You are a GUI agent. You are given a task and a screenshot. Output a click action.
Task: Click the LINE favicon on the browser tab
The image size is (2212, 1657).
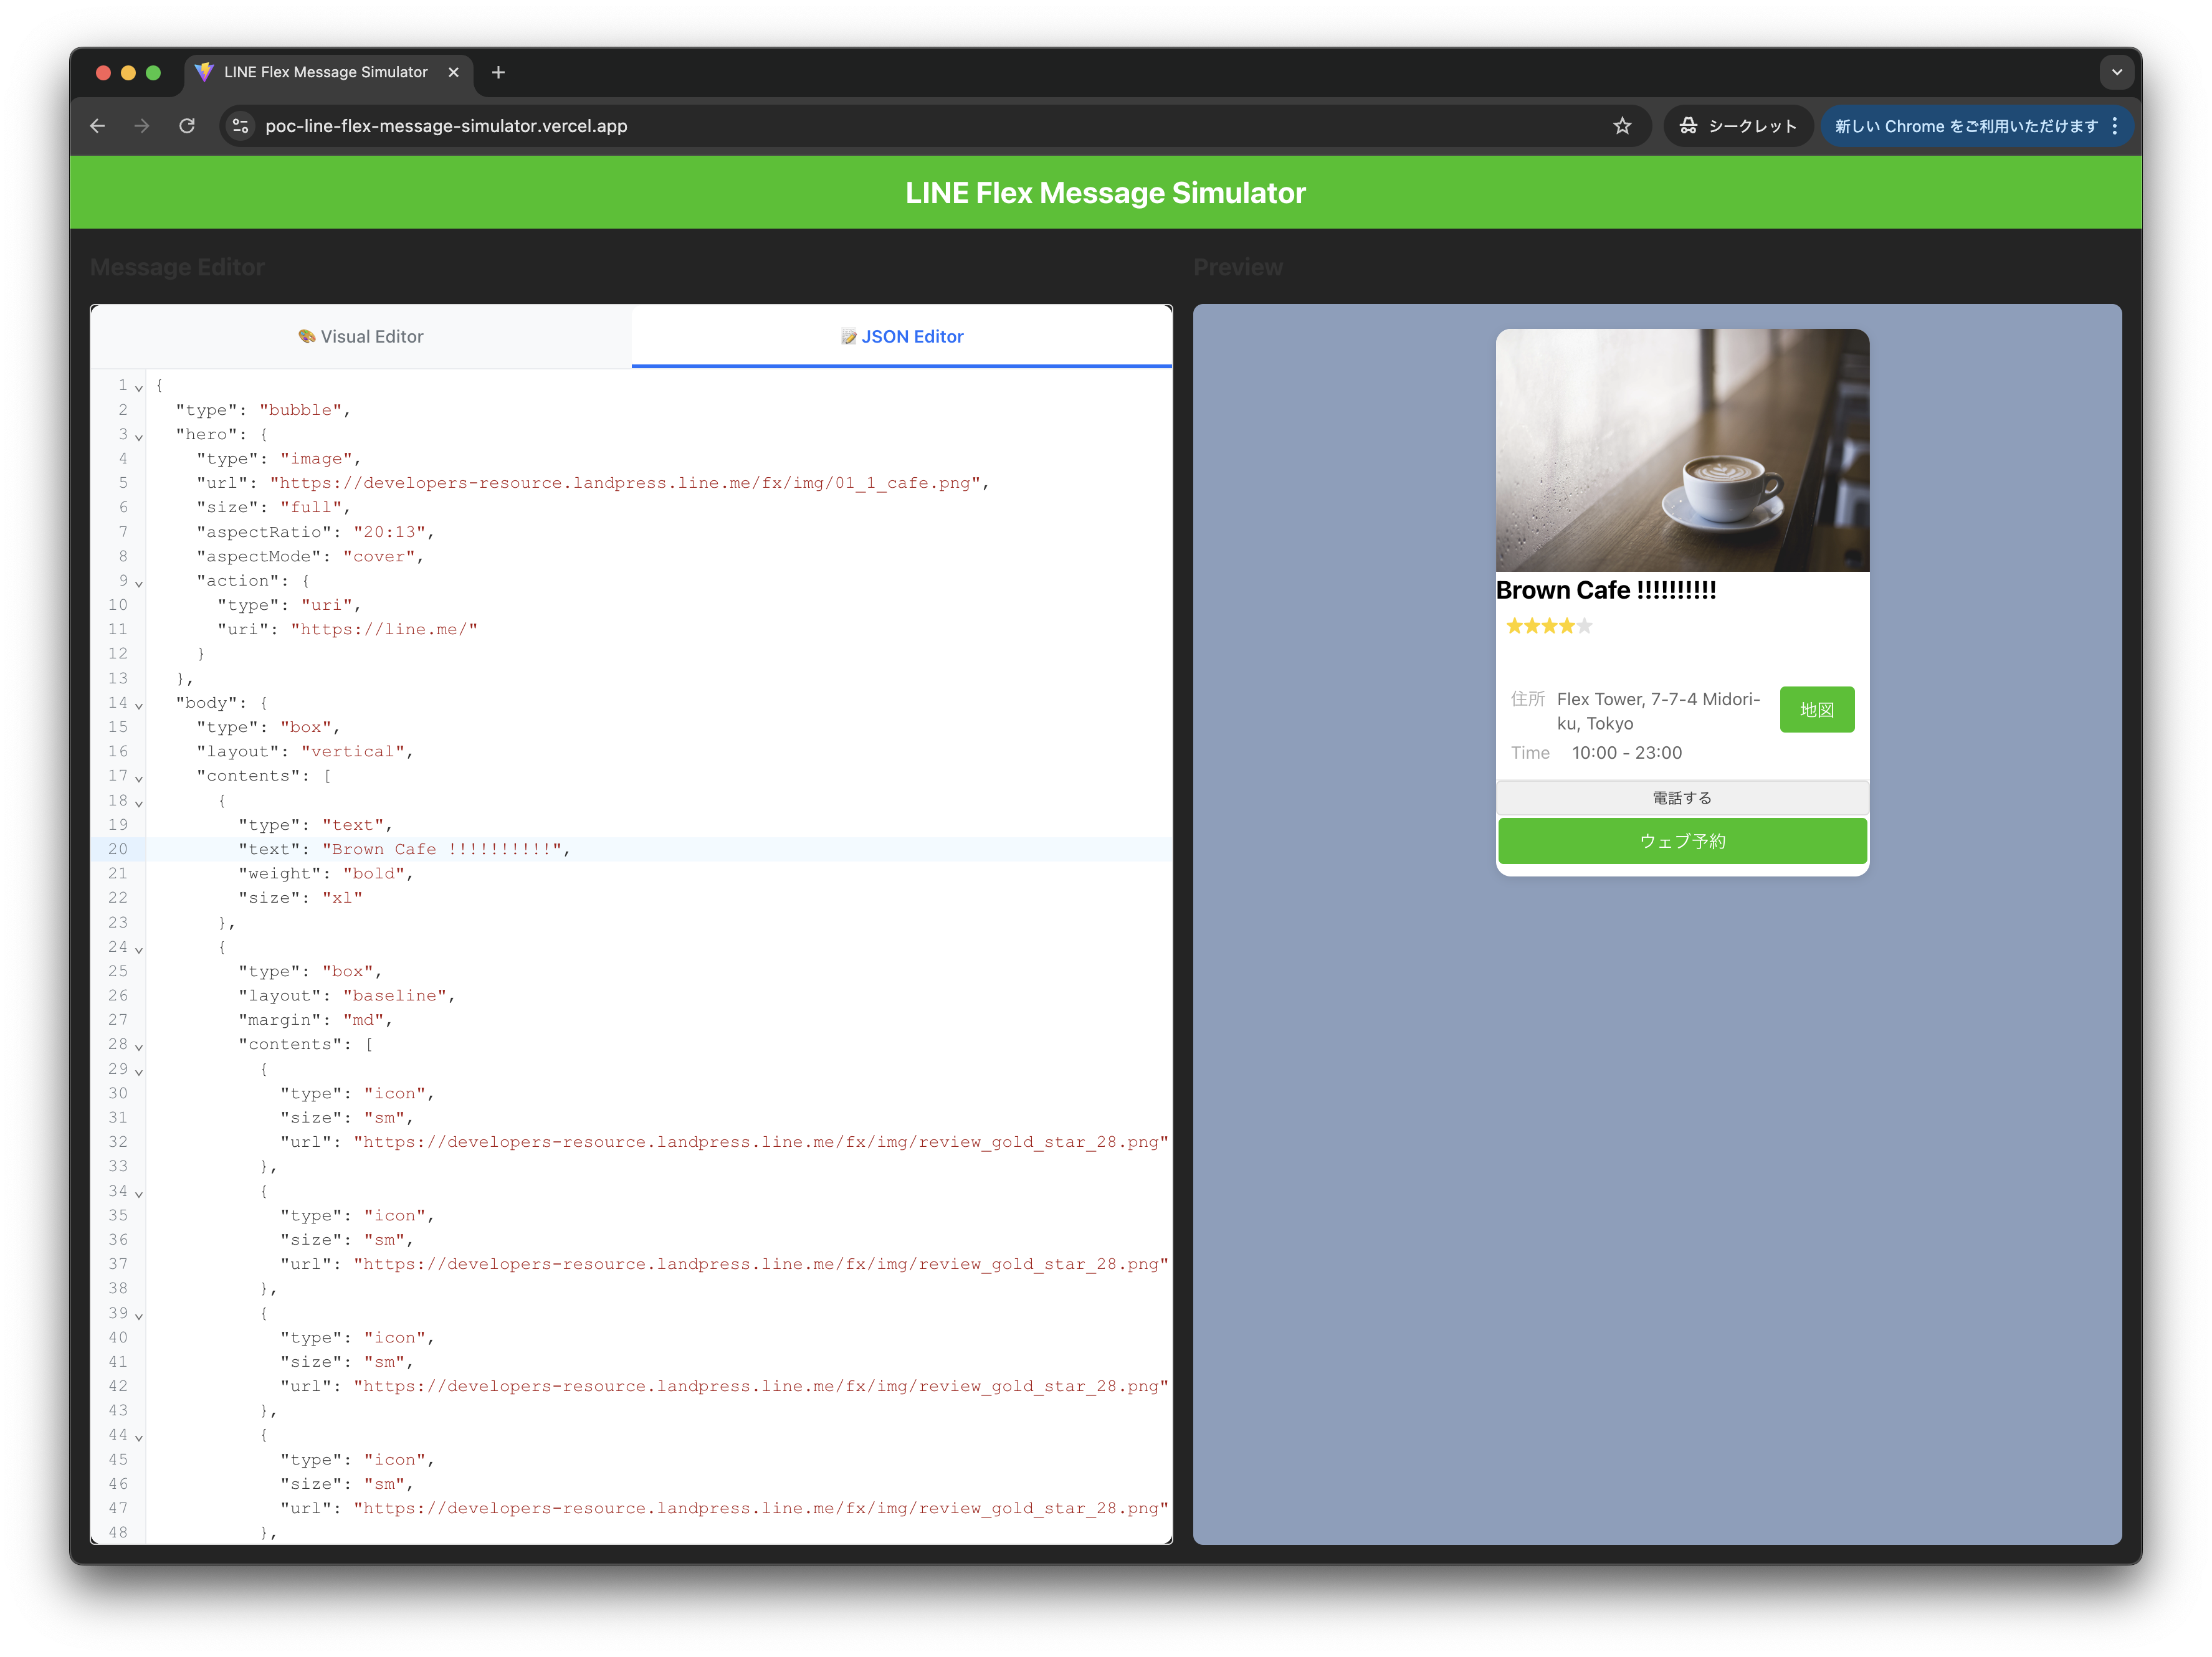205,72
